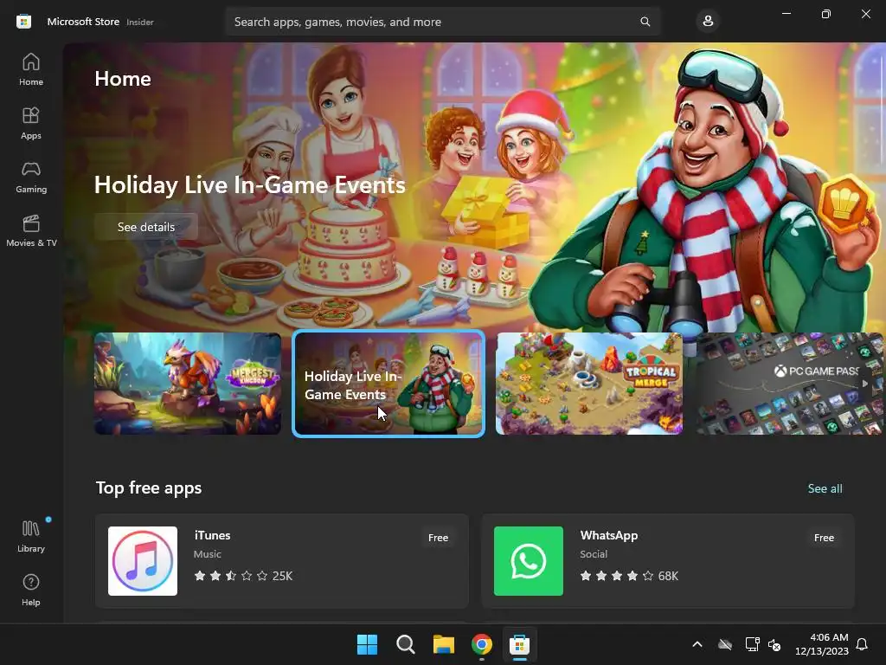The image size is (886, 665).
Task: Click Microsoft Store taskbar icon
Action: (x=519, y=644)
